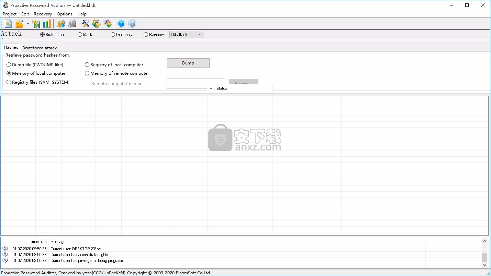Expand the open project dropdown arrow

pos(27,24)
